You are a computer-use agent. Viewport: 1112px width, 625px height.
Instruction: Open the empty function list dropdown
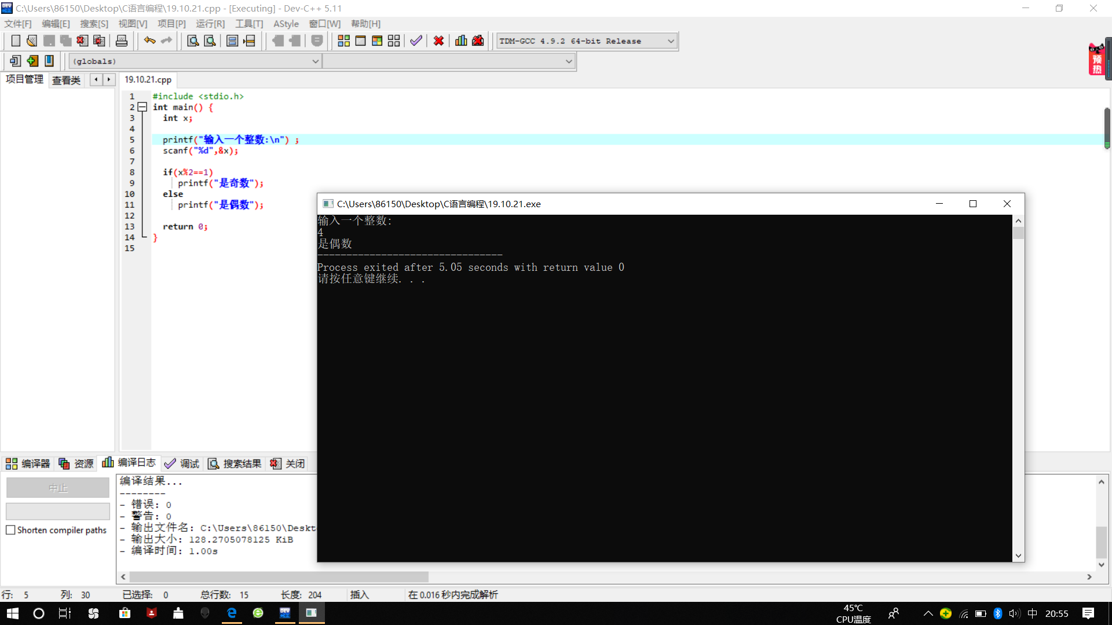(569, 61)
